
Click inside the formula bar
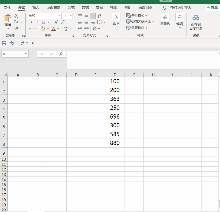pyautogui.click(x=143, y=60)
